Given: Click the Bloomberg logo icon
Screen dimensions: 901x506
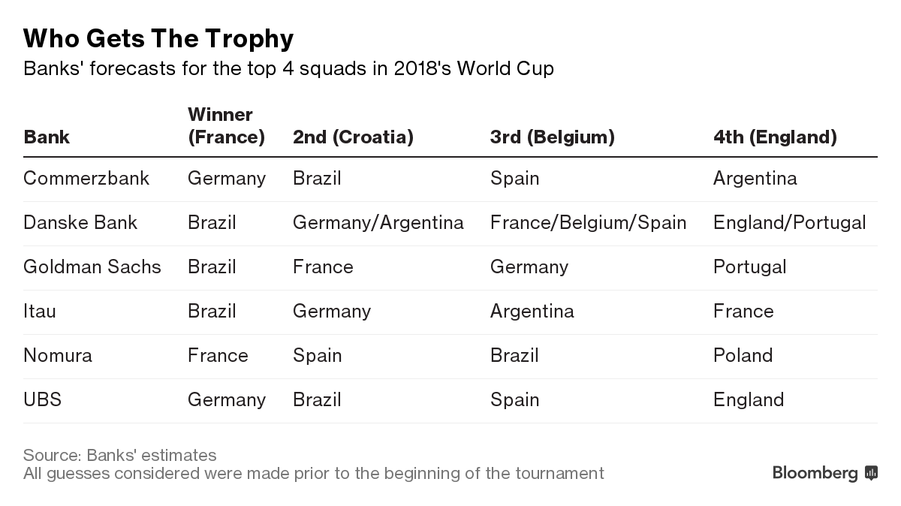Looking at the screenshot, I should coord(871,473).
